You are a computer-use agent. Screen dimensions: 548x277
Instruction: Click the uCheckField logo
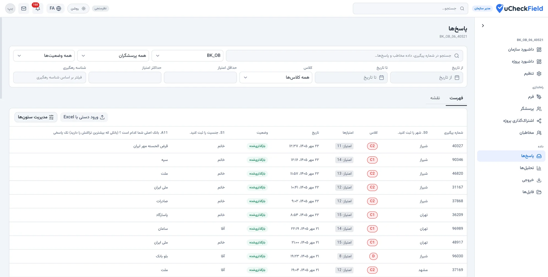(x=520, y=8)
